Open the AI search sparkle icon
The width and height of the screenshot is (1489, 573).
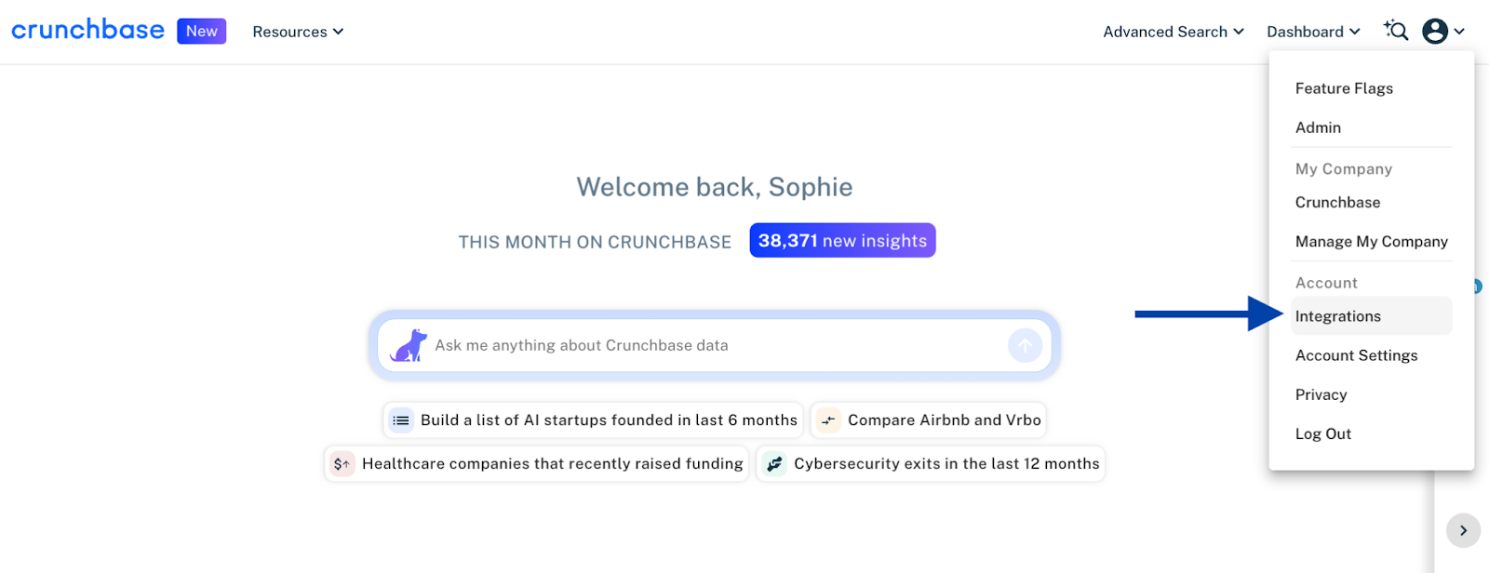pyautogui.click(x=1395, y=31)
